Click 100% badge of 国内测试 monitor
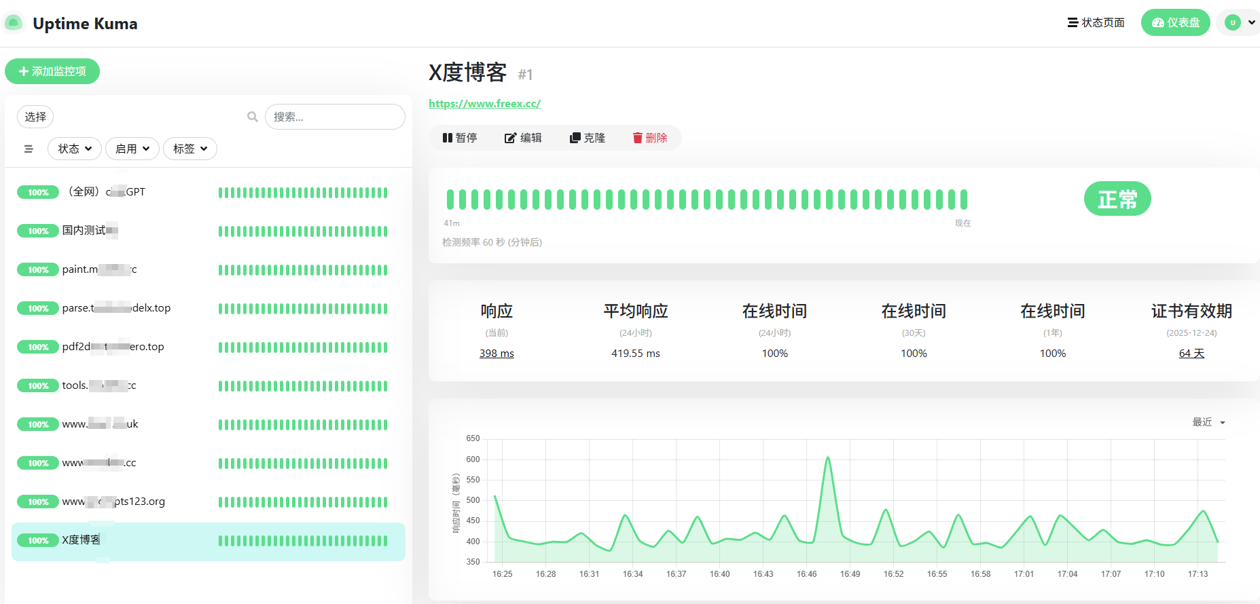This screenshot has height=604, width=1260. [38, 231]
